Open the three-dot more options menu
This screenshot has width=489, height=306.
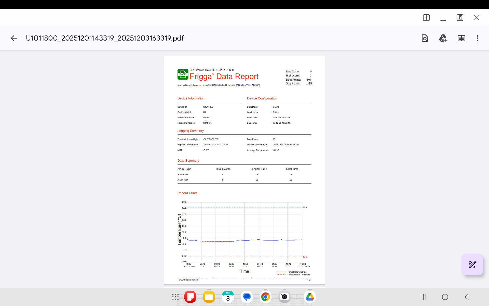pos(477,38)
